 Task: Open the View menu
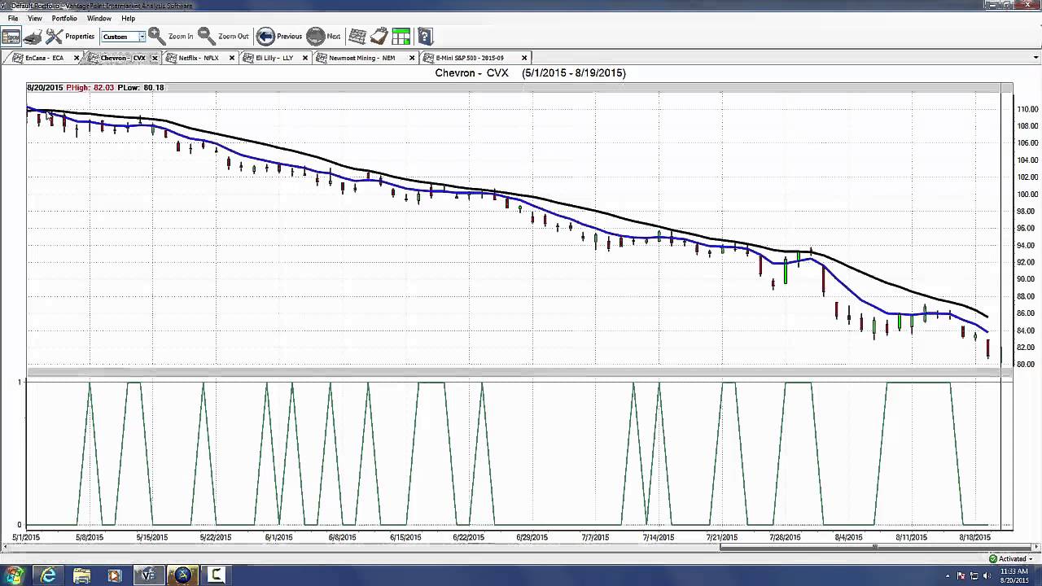click(35, 18)
